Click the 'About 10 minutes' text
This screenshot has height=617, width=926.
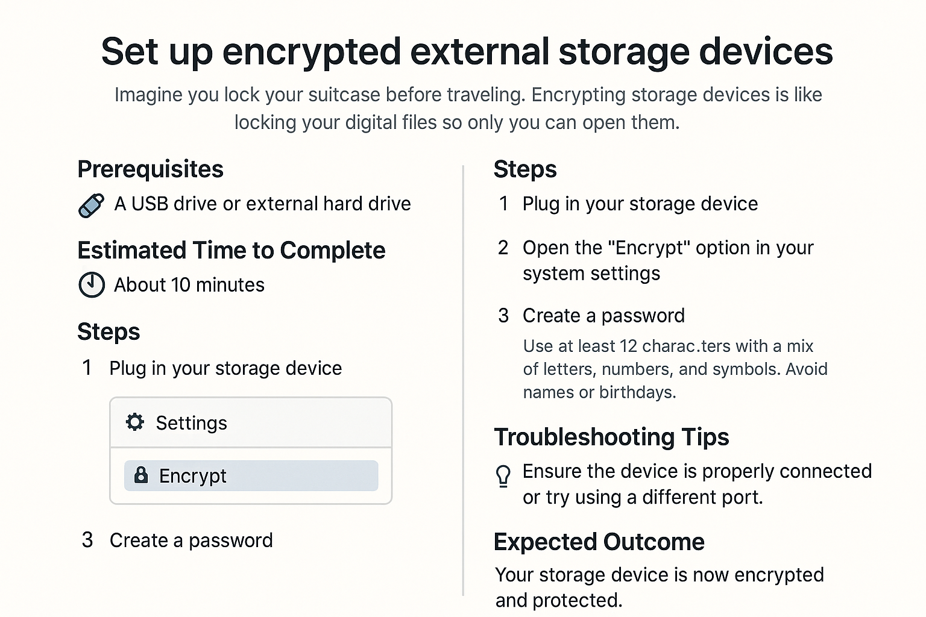pos(189,284)
